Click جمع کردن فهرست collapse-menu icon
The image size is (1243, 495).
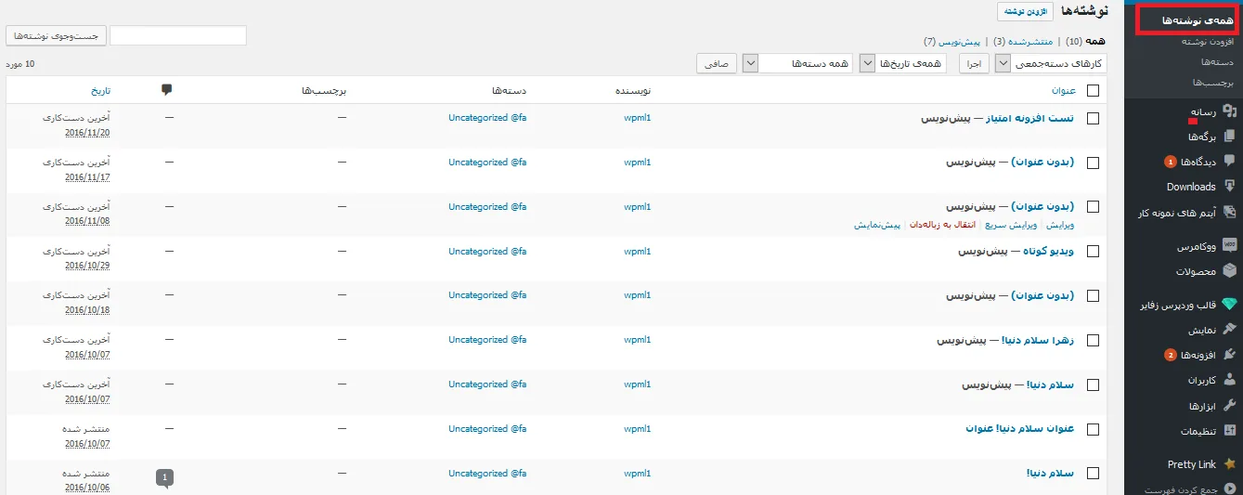pos(1230,488)
